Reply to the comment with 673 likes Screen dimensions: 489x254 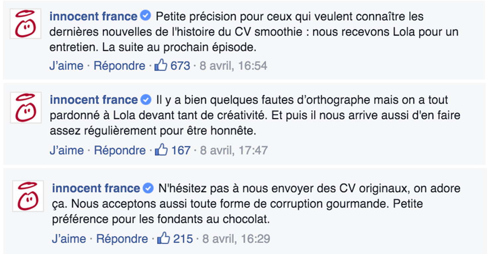tap(119, 66)
